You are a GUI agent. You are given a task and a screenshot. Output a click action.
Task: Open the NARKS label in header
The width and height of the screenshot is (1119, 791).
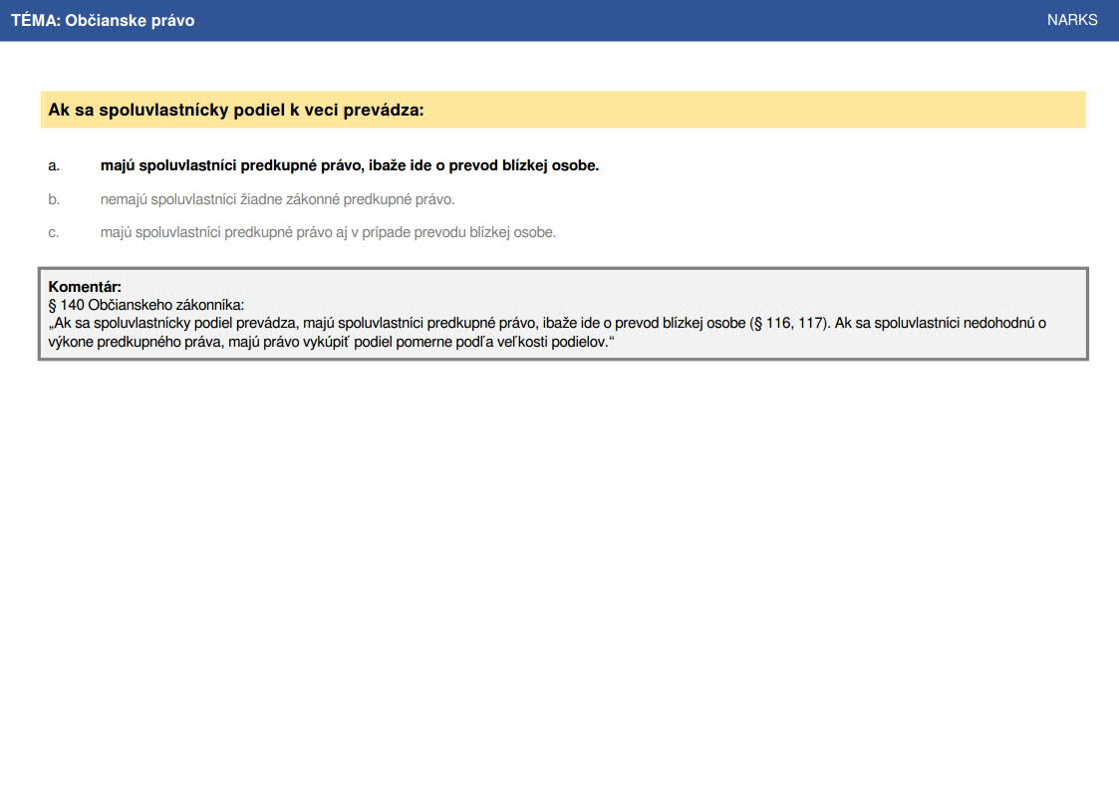click(1072, 20)
